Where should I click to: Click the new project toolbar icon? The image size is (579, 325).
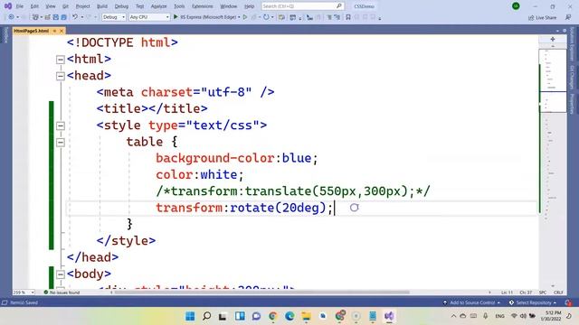[x=35, y=17]
